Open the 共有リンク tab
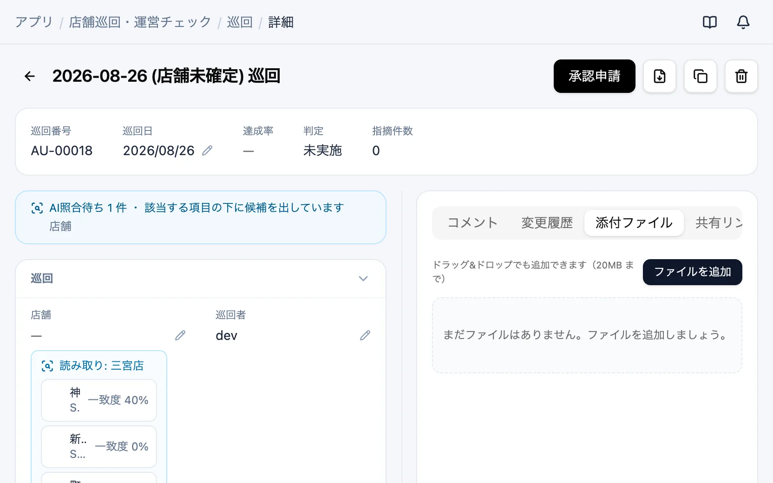 (x=718, y=223)
